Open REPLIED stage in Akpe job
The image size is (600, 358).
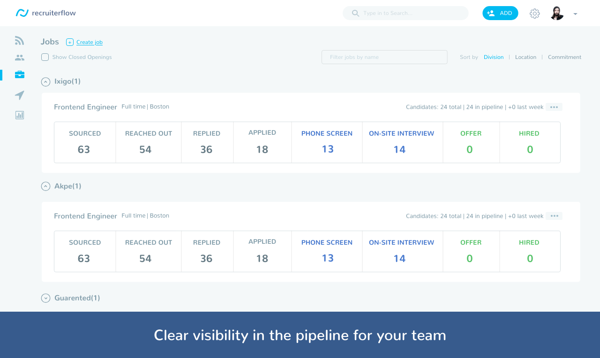click(x=207, y=251)
